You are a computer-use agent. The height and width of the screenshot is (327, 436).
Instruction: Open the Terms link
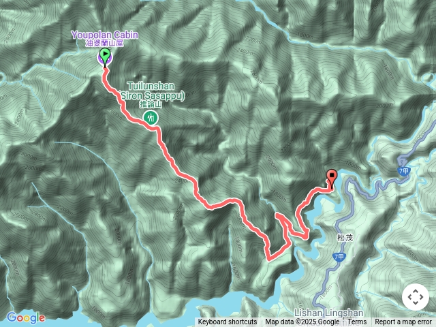pos(357,322)
